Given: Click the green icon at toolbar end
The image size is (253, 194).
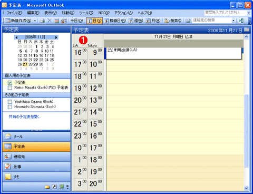Looking at the screenshot, I should pos(241,21).
